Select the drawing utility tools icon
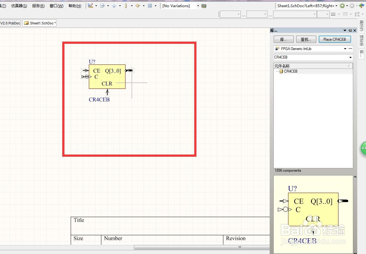The width and height of the screenshot is (366, 254). pos(91,6)
